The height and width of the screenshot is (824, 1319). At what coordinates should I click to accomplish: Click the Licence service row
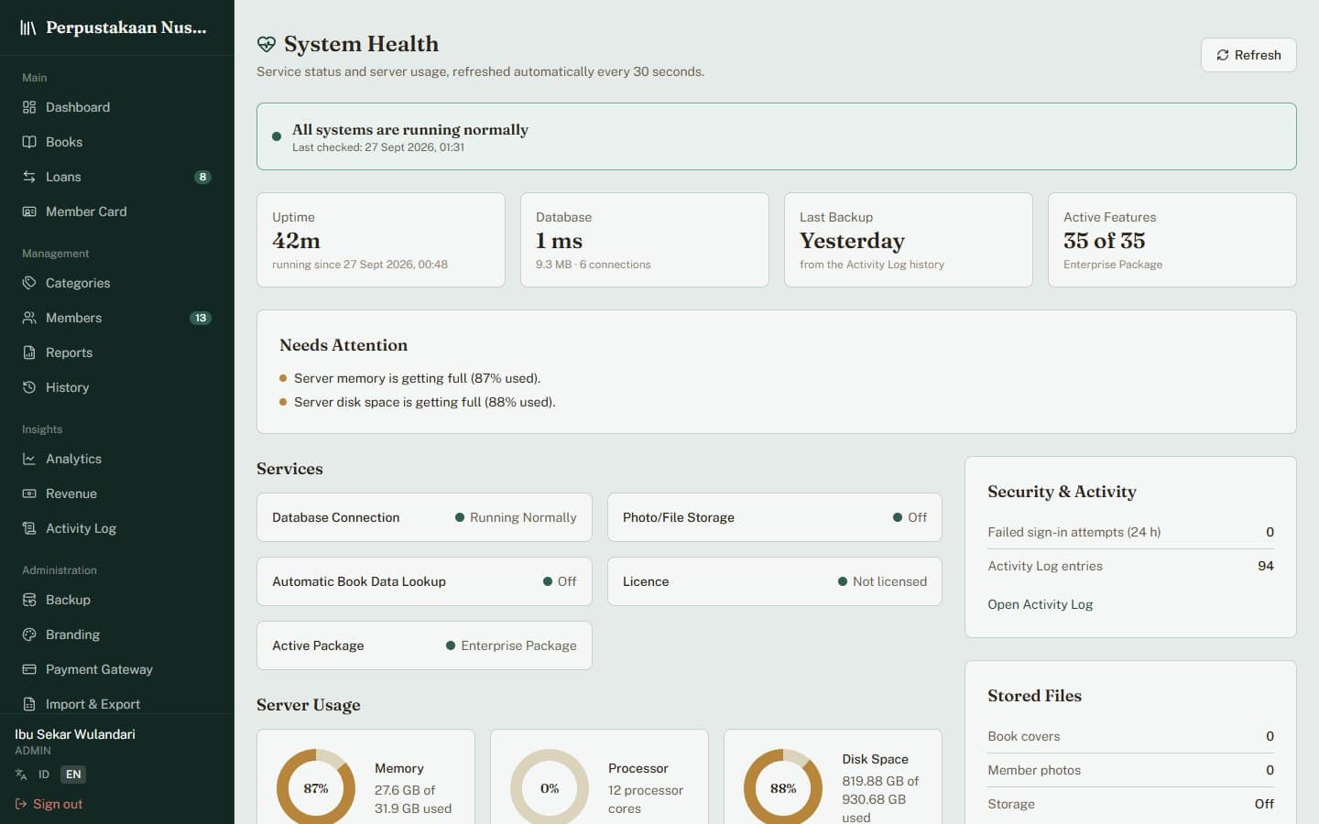coord(775,581)
